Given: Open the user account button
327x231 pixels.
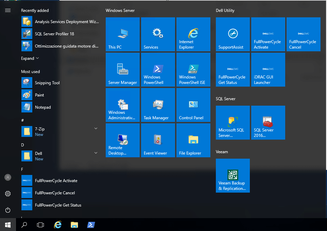Looking at the screenshot, I should 8,177.
